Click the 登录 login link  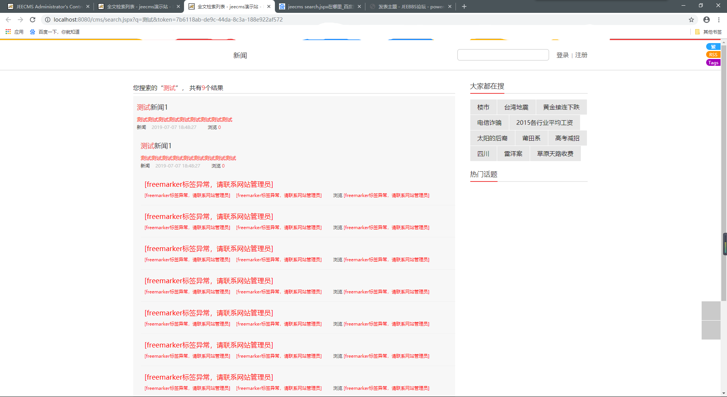click(562, 55)
